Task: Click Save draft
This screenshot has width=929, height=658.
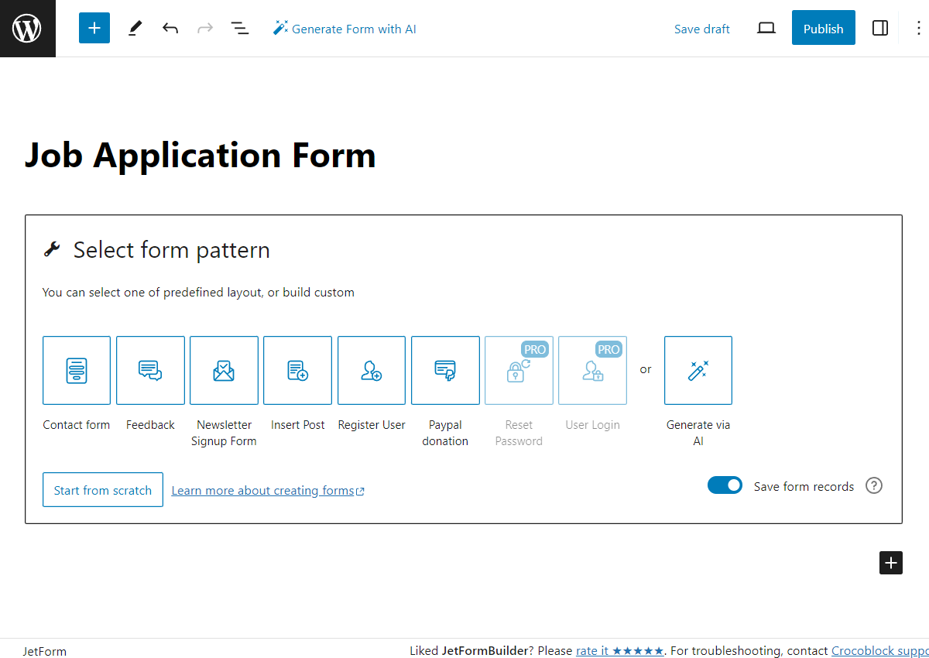Action: 701,28
